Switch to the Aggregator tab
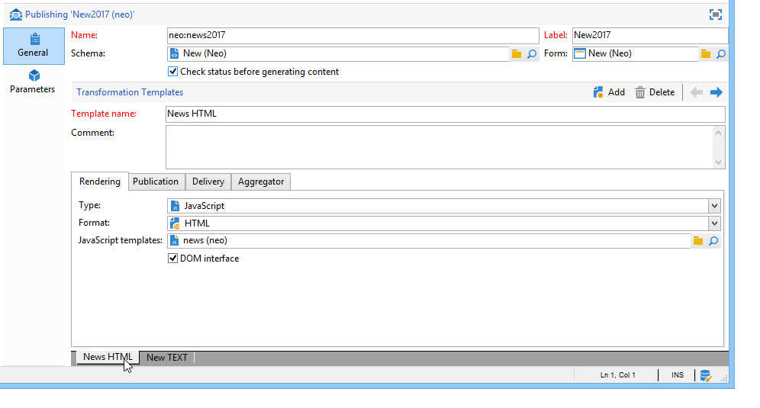The image size is (760, 408). point(261,182)
